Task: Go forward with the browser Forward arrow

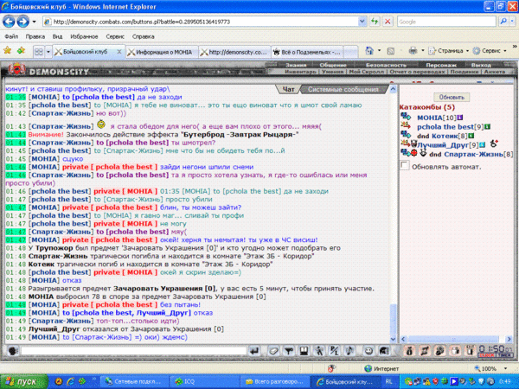Action: click(22, 22)
